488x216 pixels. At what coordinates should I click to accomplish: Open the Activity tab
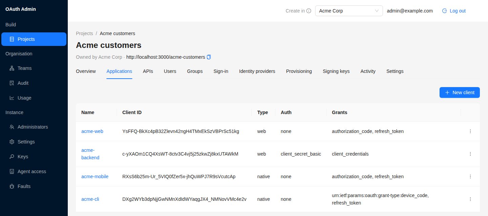tap(368, 71)
